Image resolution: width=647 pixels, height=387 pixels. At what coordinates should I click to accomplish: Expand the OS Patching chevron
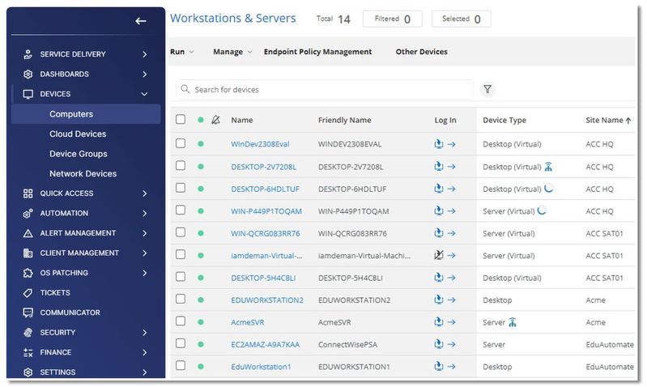pyautogui.click(x=144, y=273)
